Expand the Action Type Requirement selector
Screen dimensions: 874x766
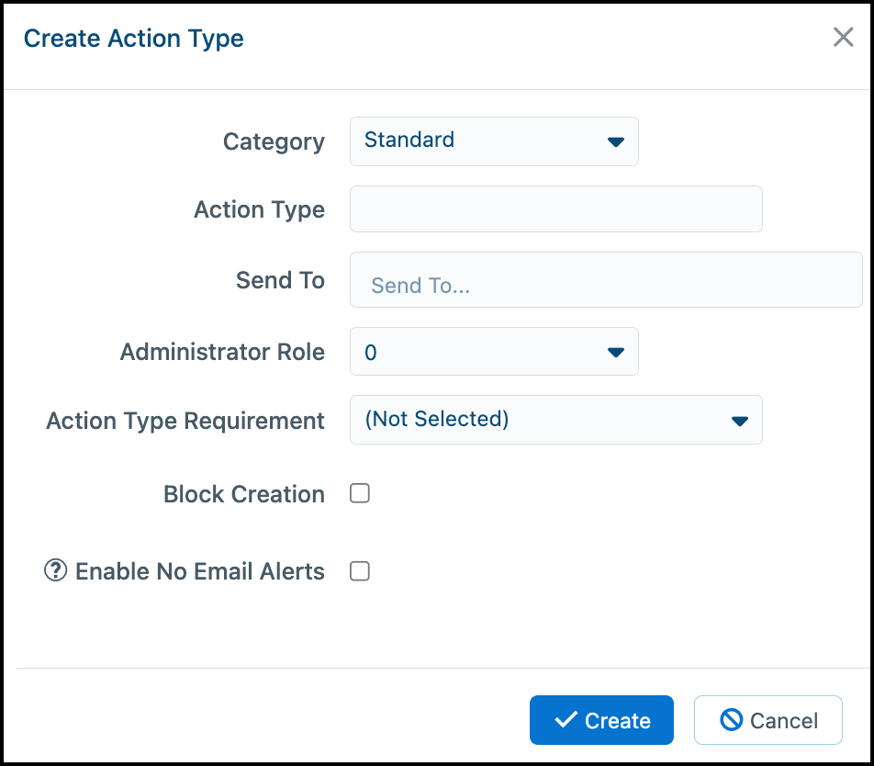point(555,421)
